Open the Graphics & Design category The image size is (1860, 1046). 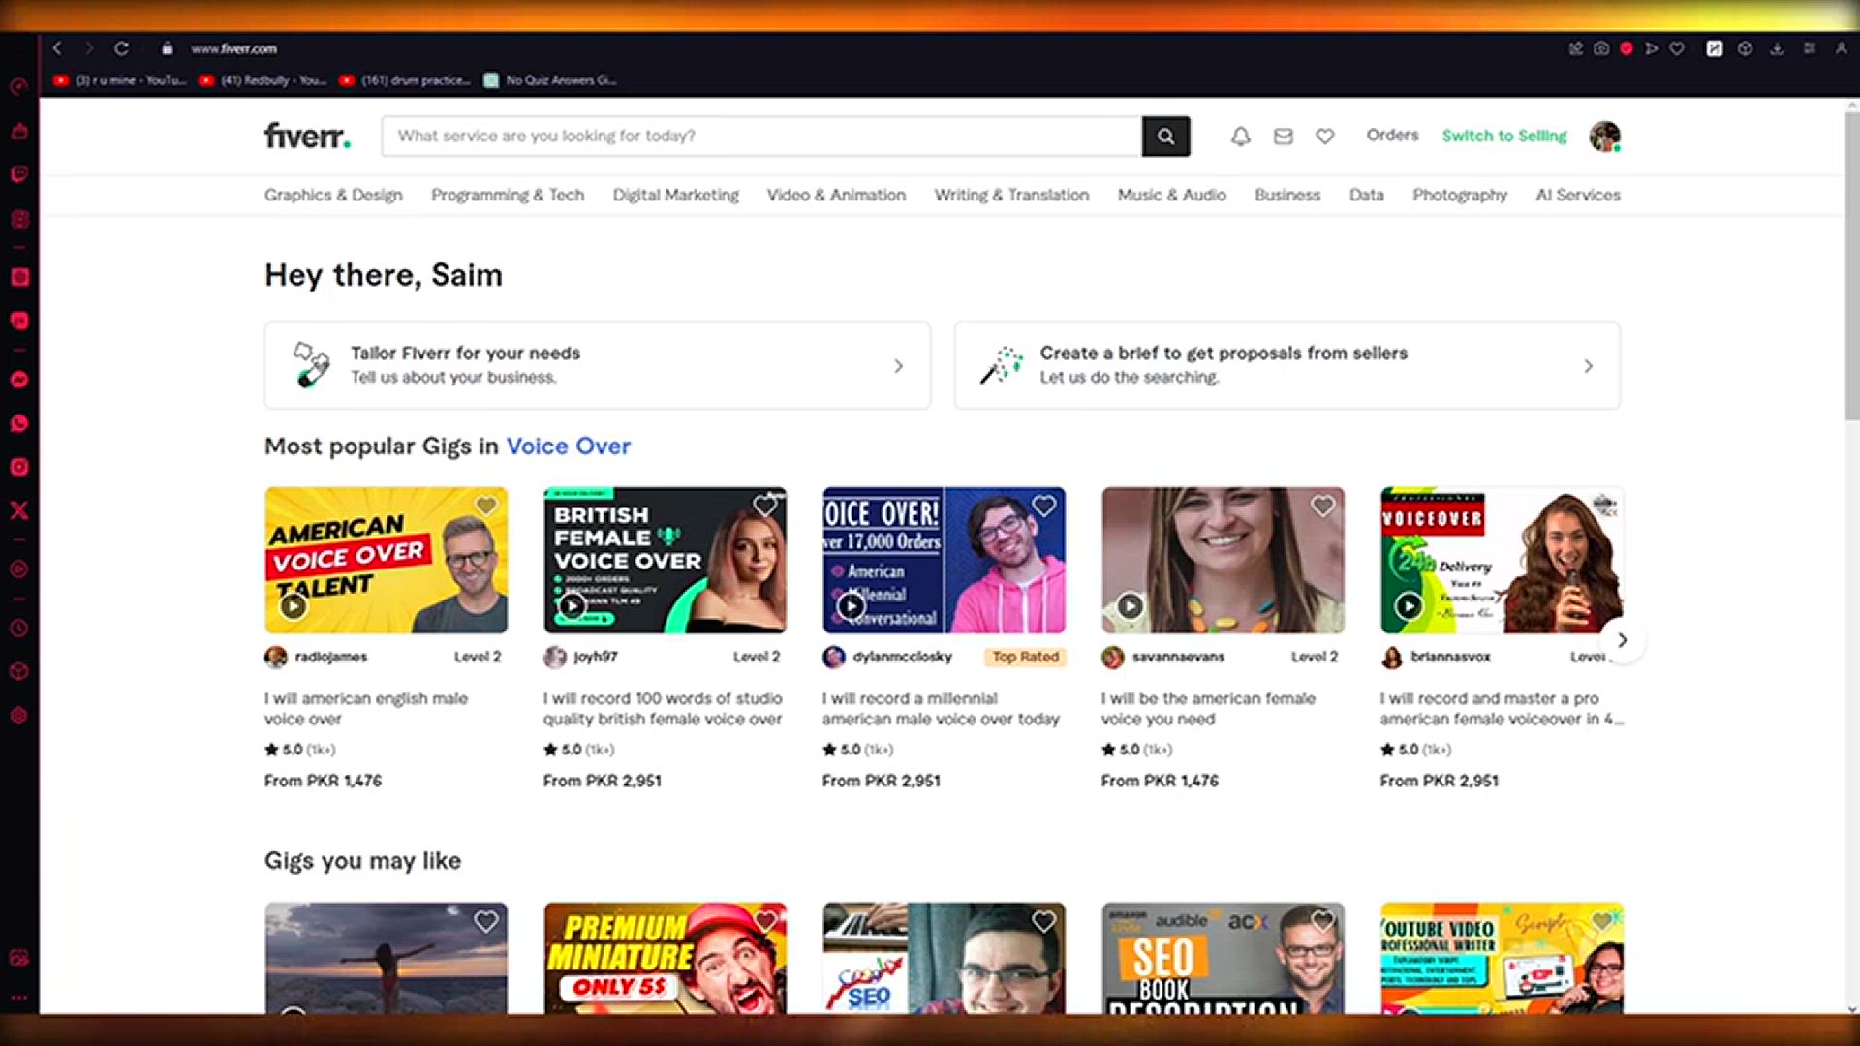pyautogui.click(x=333, y=195)
